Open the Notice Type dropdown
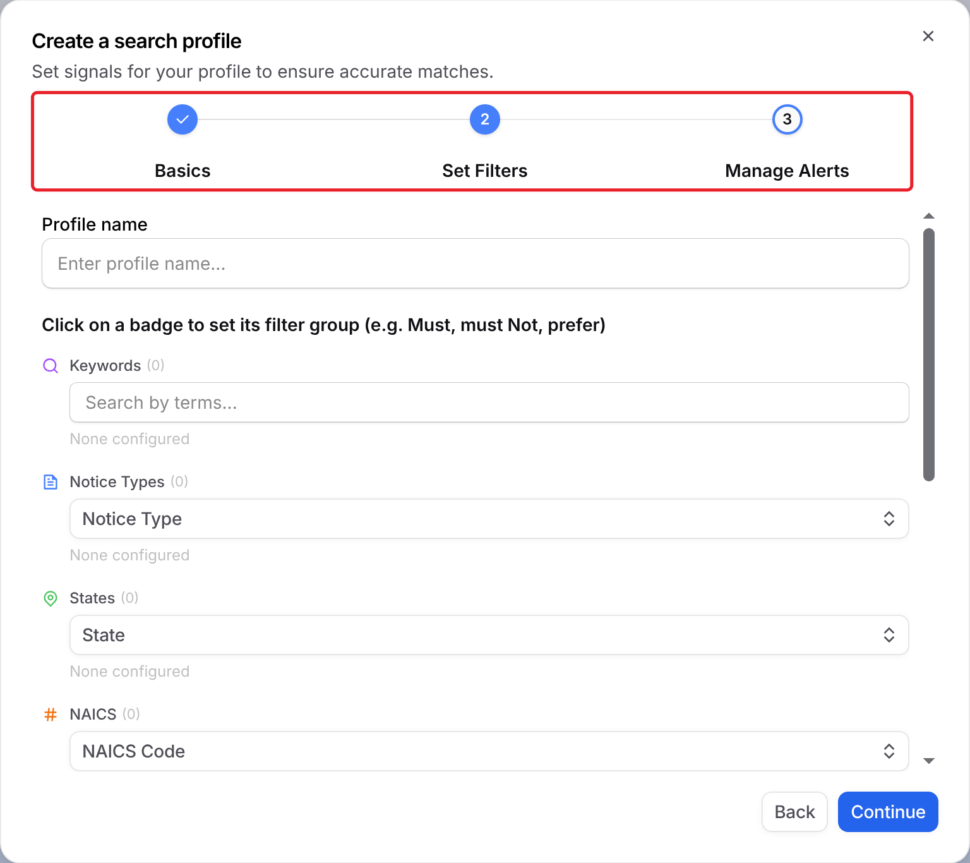Viewport: 970px width, 863px height. [489, 519]
